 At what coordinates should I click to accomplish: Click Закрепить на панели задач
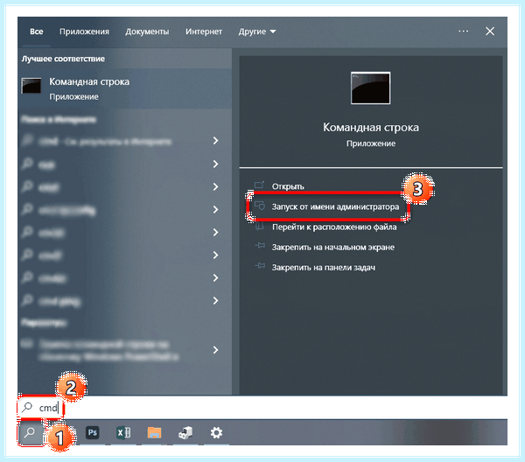click(x=323, y=267)
